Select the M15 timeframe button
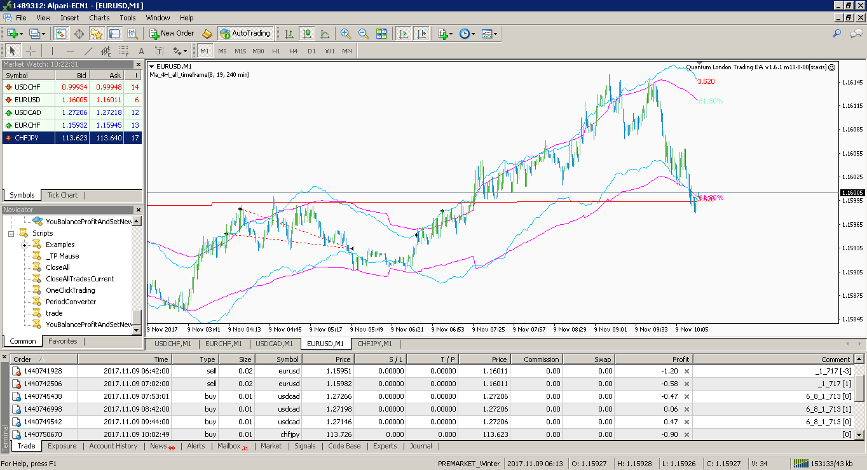Image resolution: width=867 pixels, height=470 pixels. 240,51
